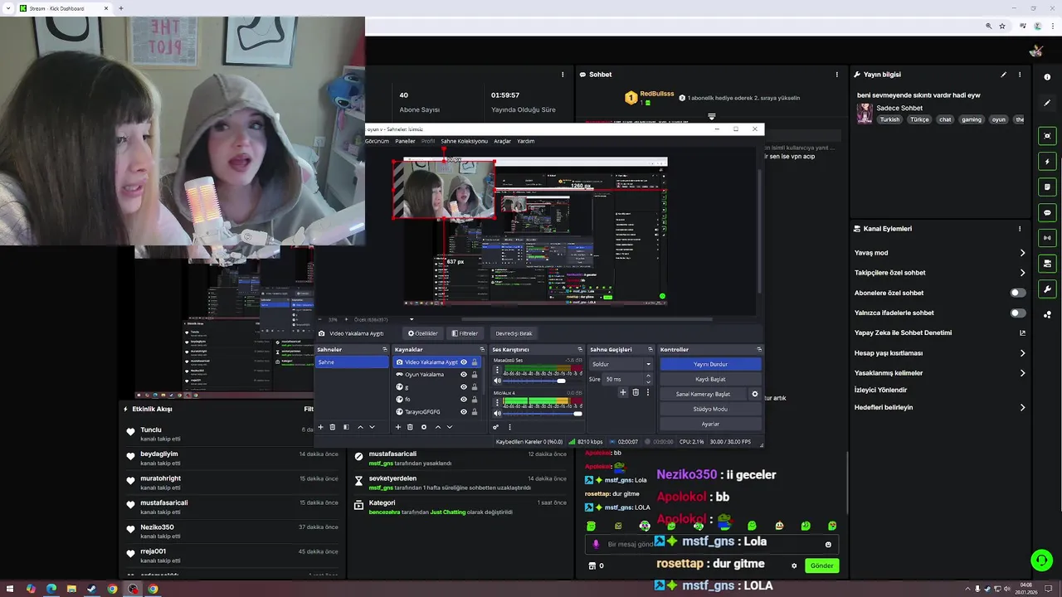1062x597 pixels.
Task: Select Sahne in scenes list
Action: point(351,362)
